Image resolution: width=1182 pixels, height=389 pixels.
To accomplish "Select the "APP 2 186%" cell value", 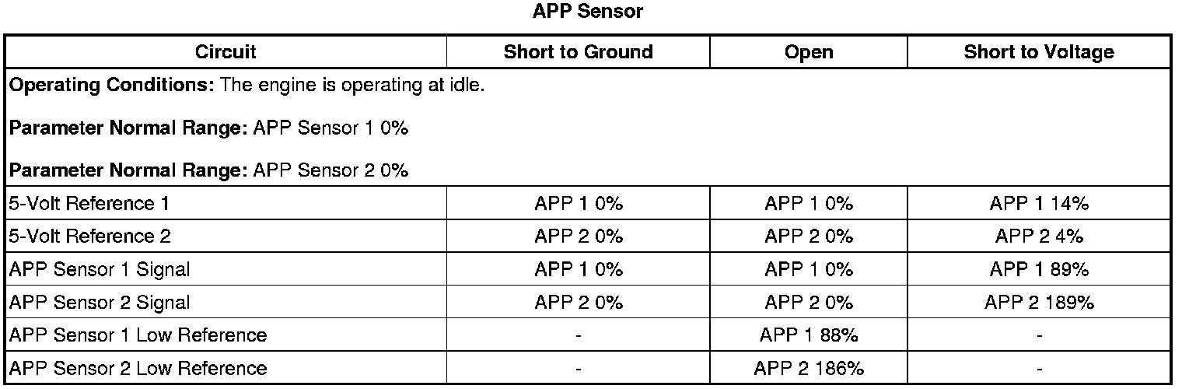I will click(809, 368).
